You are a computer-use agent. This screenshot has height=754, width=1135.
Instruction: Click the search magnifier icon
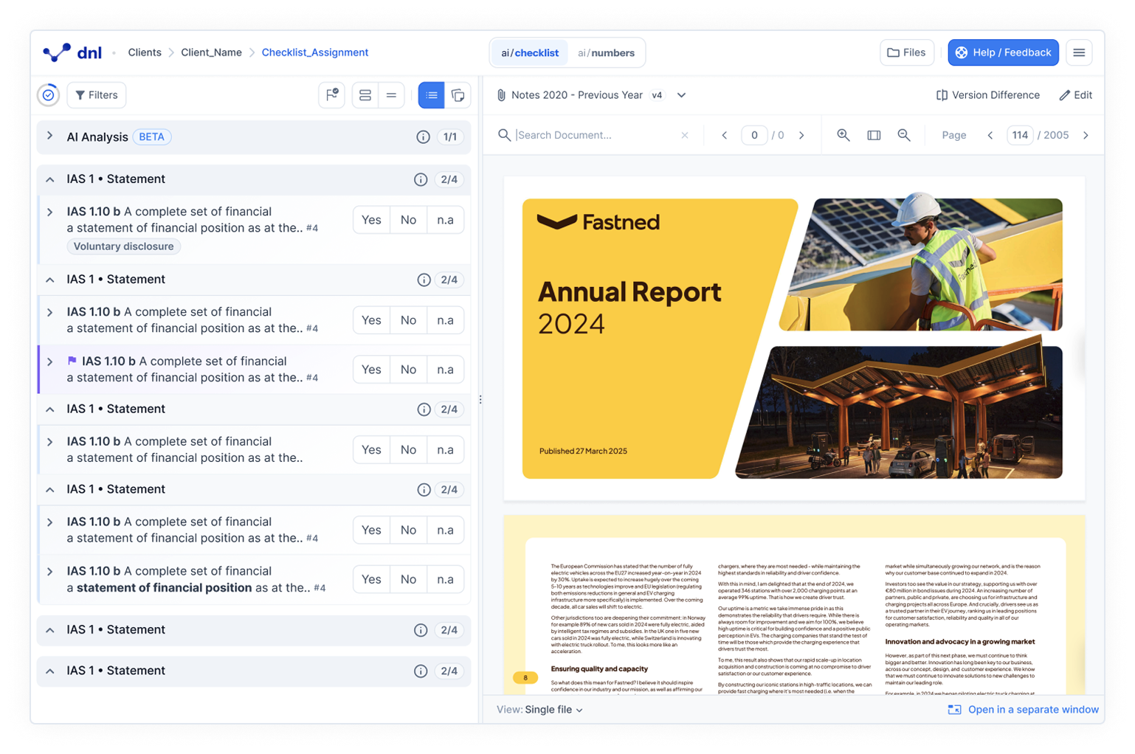pyautogui.click(x=504, y=135)
